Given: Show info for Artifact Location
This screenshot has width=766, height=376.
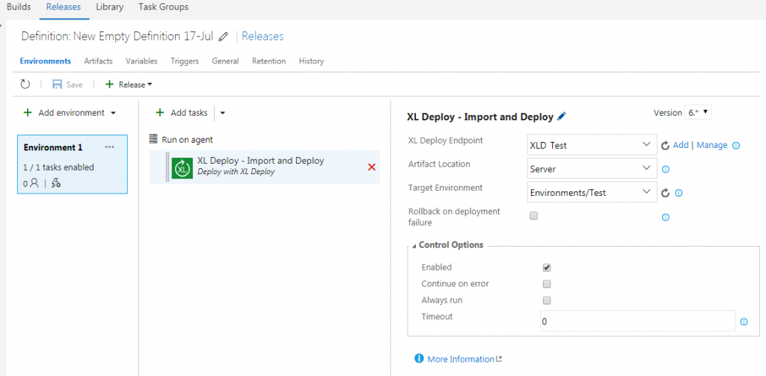Looking at the screenshot, I should (665, 169).
